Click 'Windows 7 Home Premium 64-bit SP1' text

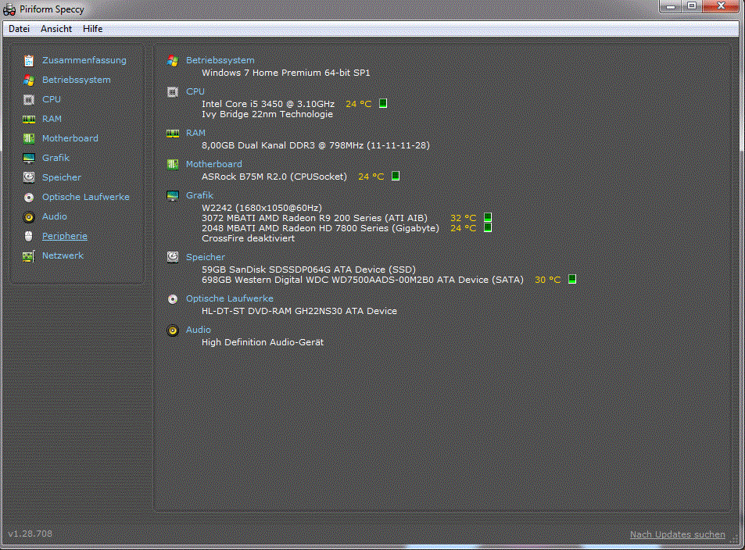285,73
